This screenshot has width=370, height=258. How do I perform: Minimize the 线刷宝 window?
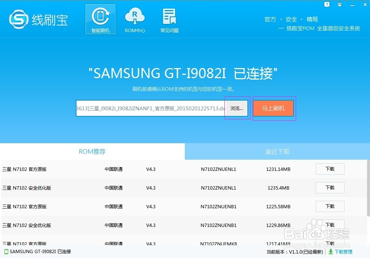[352, 5]
